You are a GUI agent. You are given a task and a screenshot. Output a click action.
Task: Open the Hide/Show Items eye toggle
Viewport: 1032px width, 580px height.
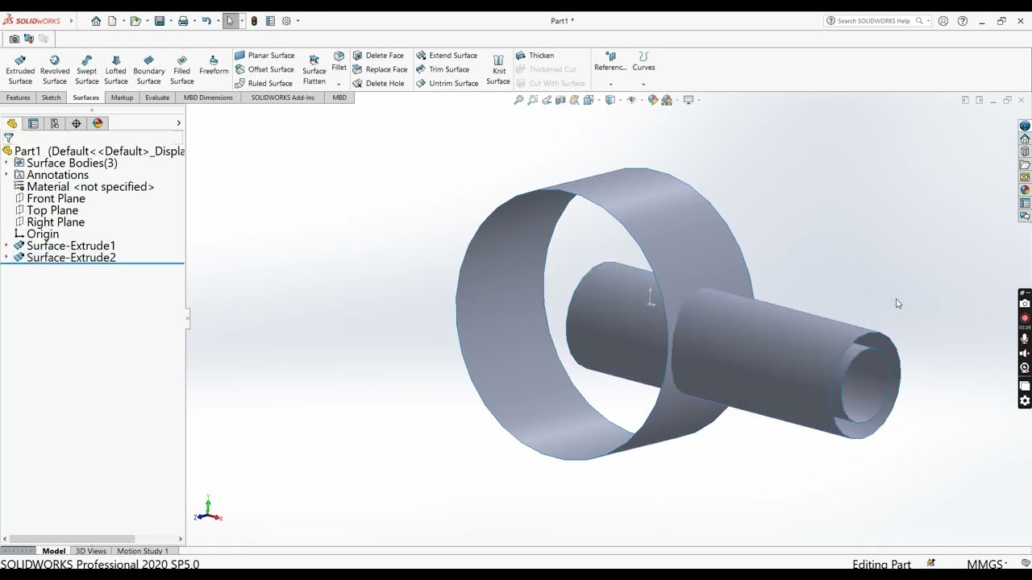631,100
